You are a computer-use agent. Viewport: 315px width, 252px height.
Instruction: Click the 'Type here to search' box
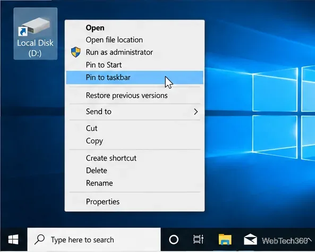pyautogui.click(x=94, y=240)
